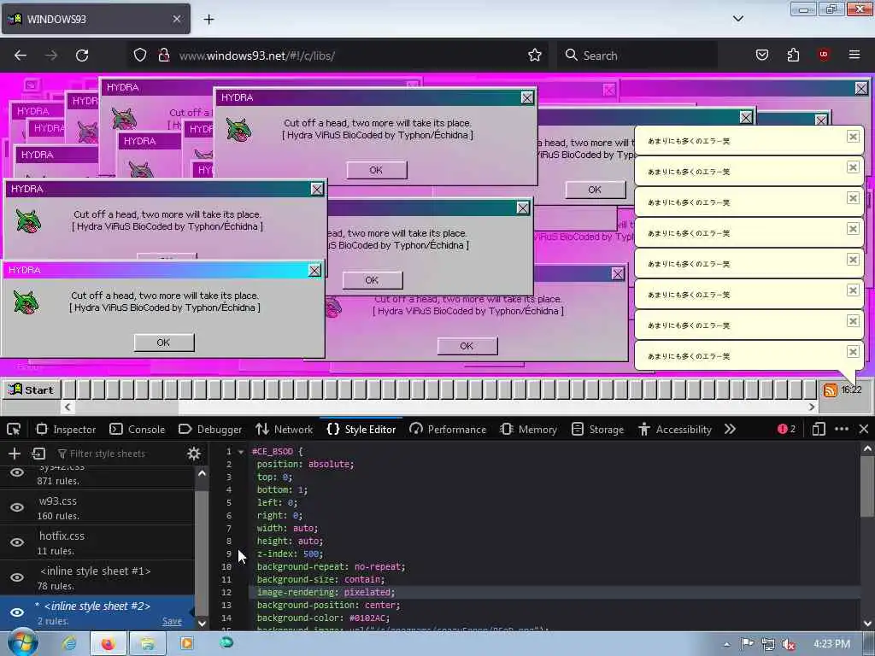Click Save on inline style sheet #2
Viewport: 875px width, 656px height.
172,621
